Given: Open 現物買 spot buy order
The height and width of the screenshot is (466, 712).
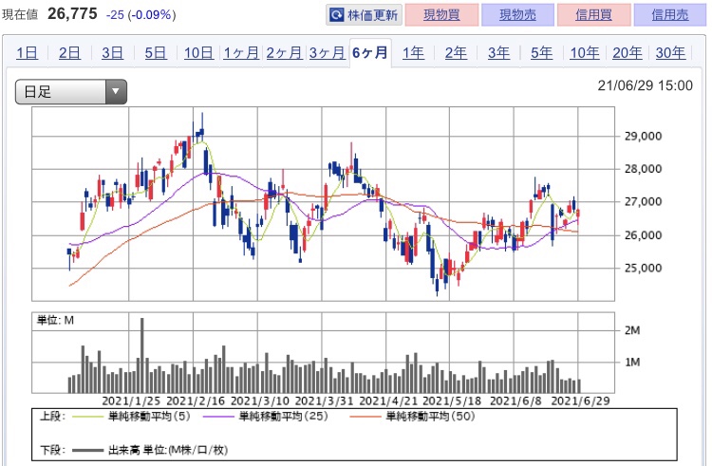Looking at the screenshot, I should [441, 15].
